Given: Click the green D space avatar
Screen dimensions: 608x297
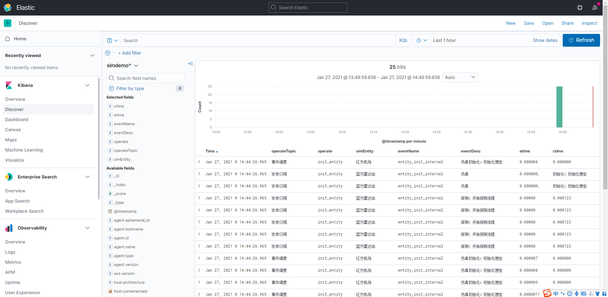Looking at the screenshot, I should [x=8, y=23].
